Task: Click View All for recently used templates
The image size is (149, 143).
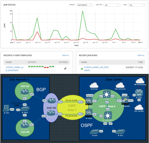Action: coord(65,55)
